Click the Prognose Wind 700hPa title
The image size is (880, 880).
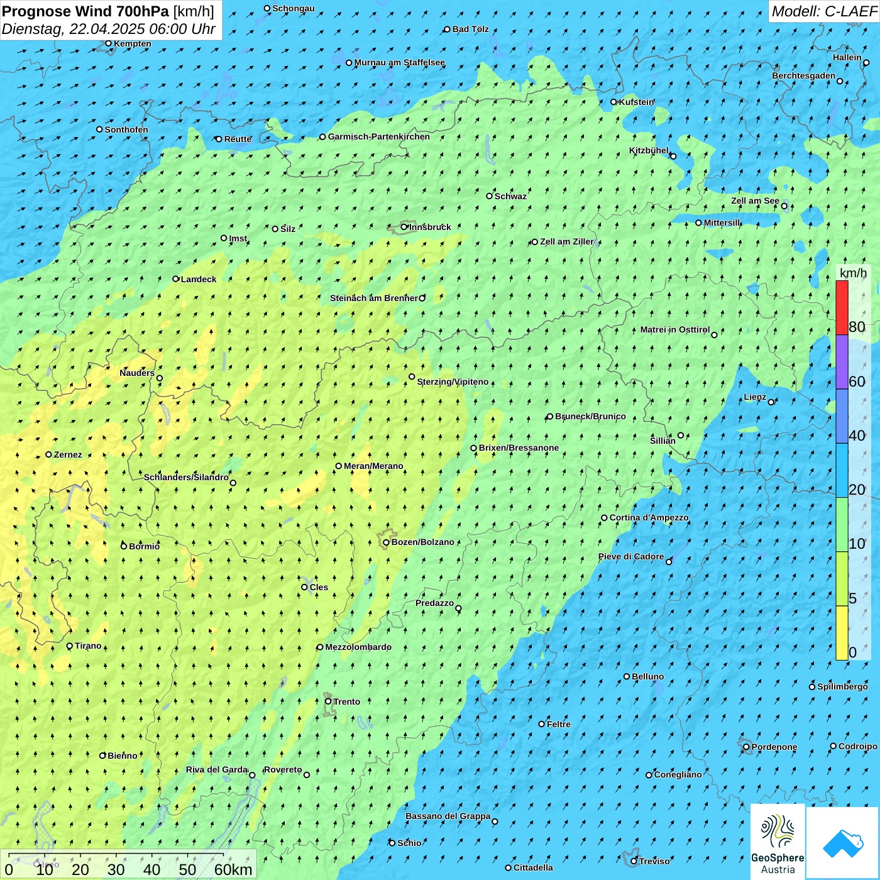coord(85,11)
